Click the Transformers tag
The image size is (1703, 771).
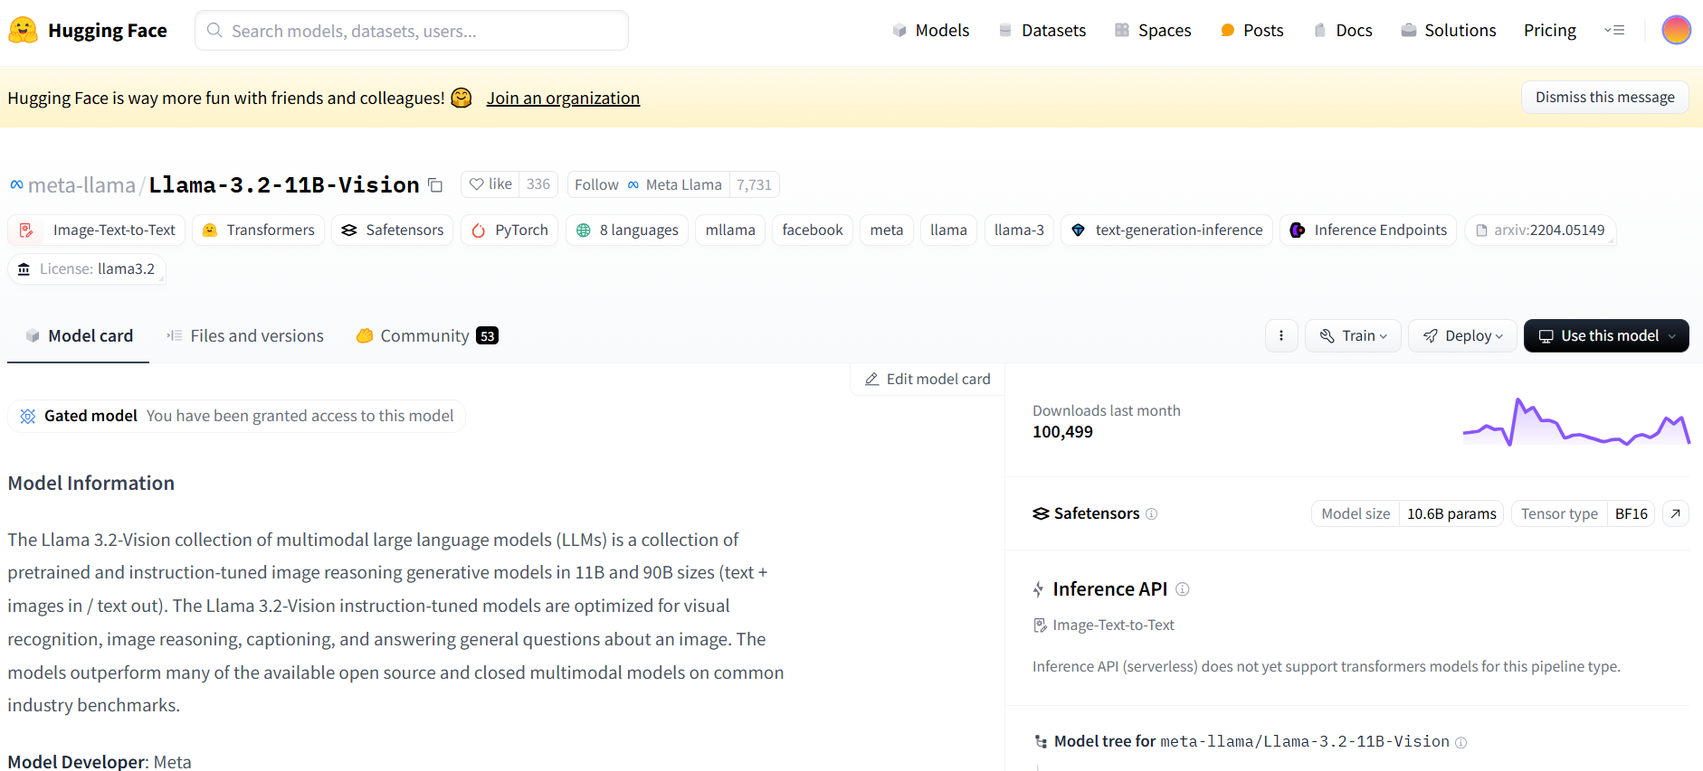coord(258,230)
